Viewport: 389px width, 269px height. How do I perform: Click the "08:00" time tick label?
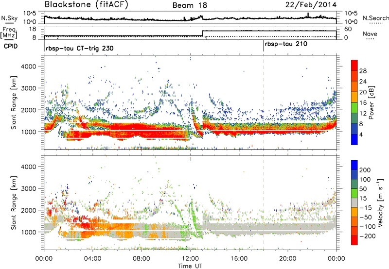coord(141,259)
